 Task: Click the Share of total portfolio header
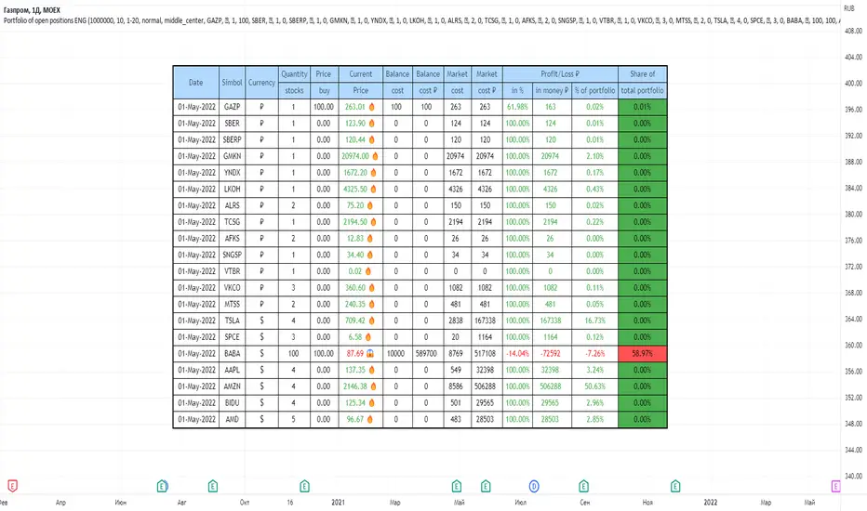(643, 83)
